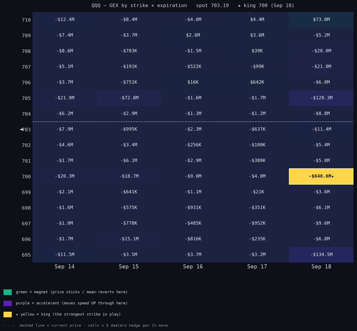
Task: Click the green magnet legend swatch
Action: (8, 292)
